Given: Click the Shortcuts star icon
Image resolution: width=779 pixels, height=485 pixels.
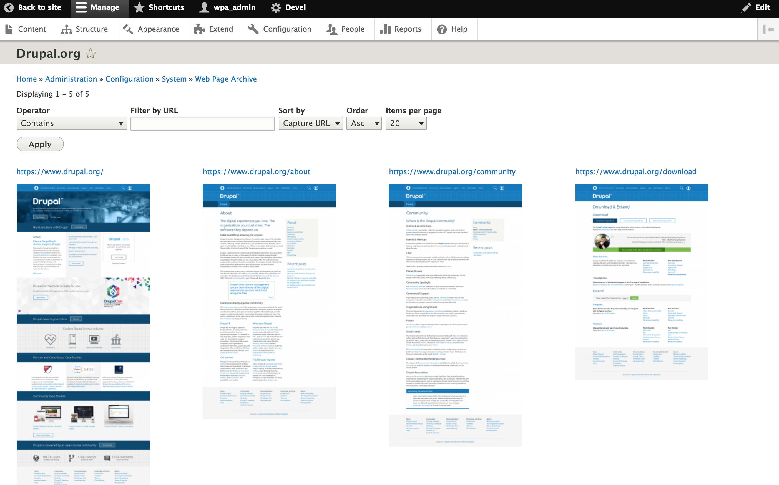Looking at the screenshot, I should click(x=140, y=7).
